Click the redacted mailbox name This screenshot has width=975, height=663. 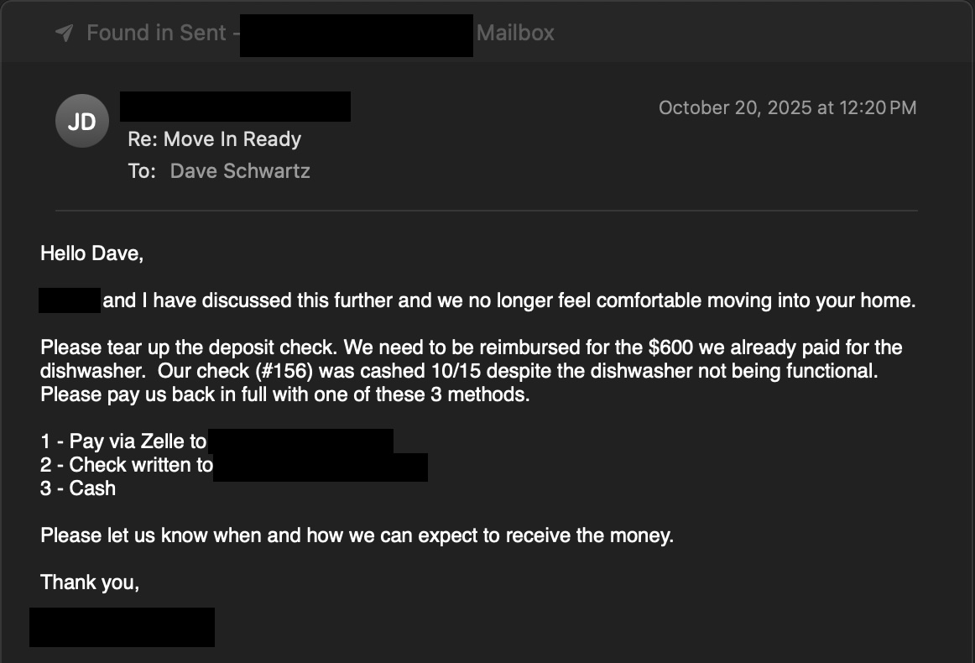coord(356,34)
